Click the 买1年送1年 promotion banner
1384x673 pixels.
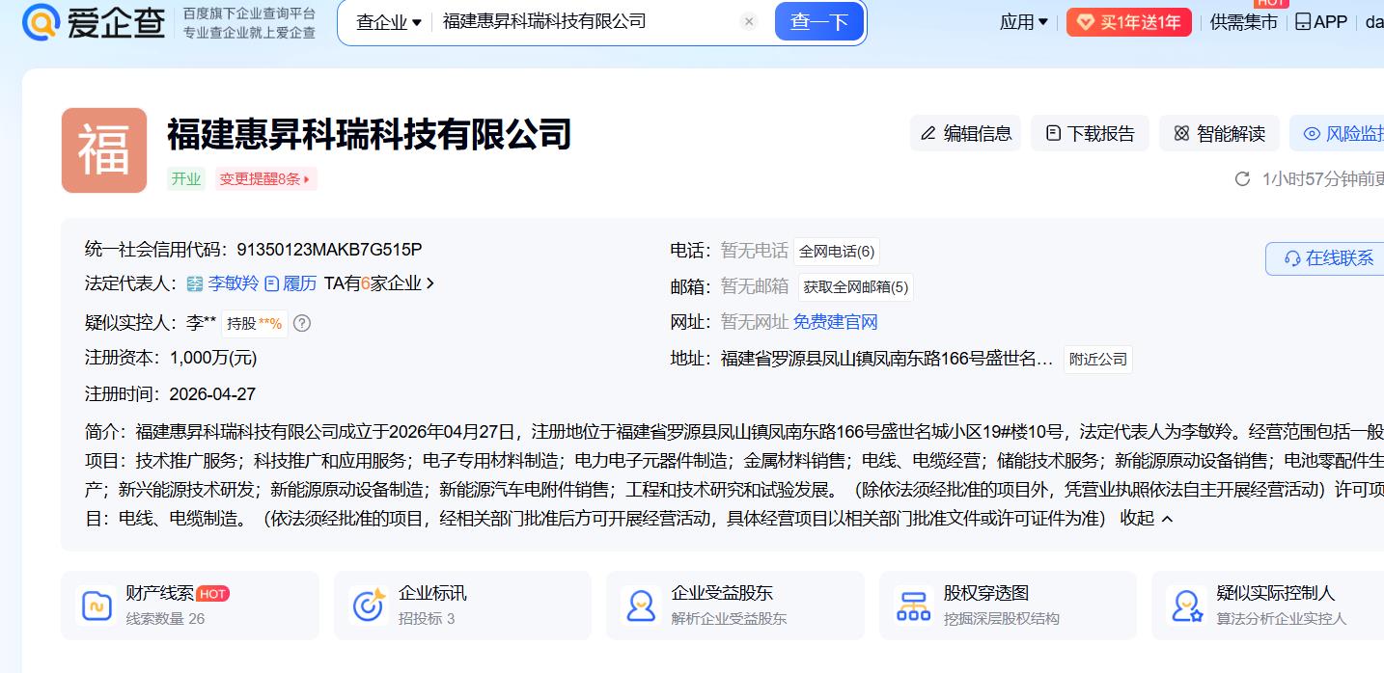point(1128,22)
